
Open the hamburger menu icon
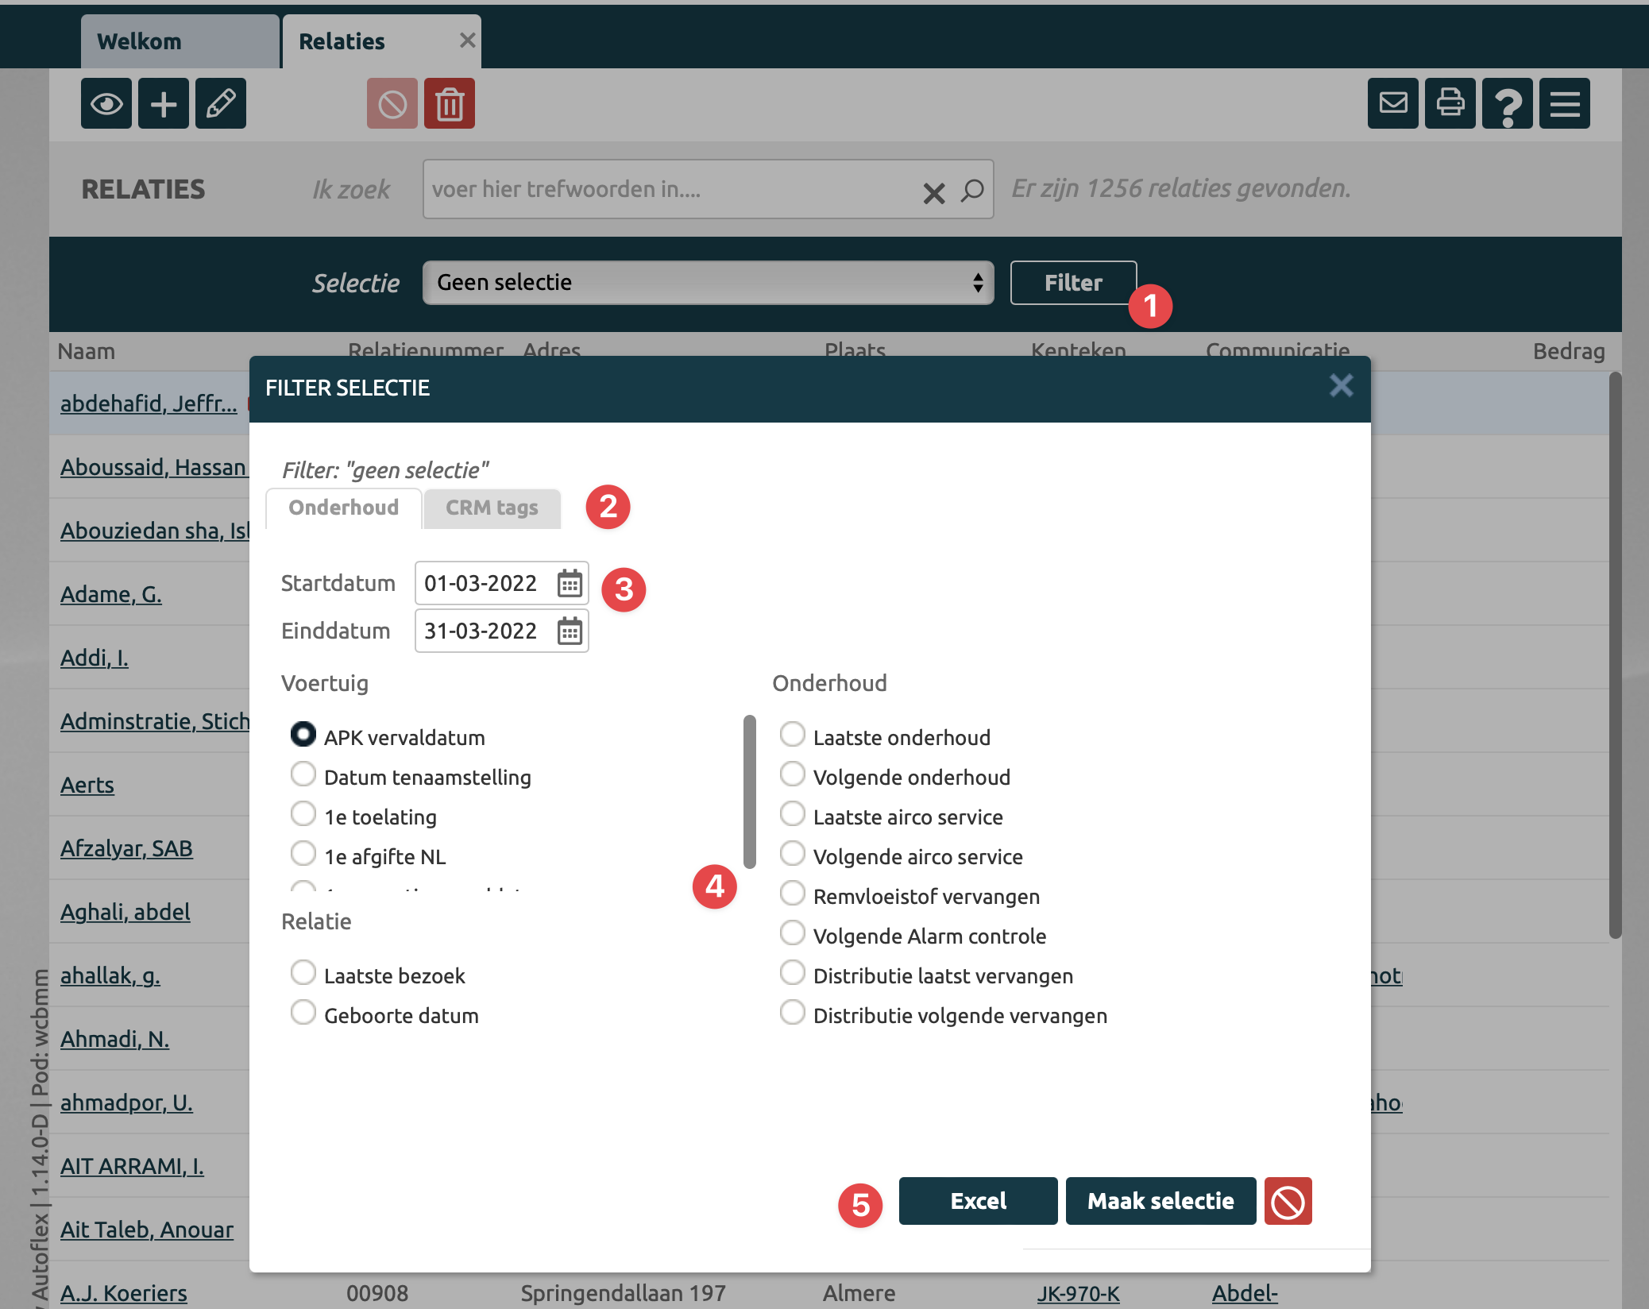pos(1564,103)
